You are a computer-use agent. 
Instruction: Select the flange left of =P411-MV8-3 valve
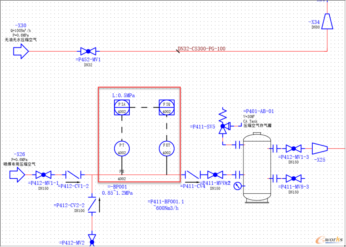275,178
